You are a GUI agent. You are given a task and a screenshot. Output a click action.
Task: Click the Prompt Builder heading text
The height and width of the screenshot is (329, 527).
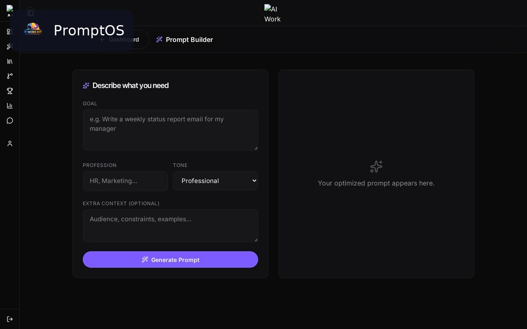[189, 39]
